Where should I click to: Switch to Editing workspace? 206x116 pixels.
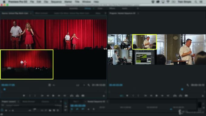click(x=88, y=8)
